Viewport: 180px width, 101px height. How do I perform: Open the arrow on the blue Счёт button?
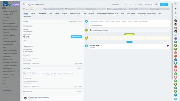click(167, 4)
